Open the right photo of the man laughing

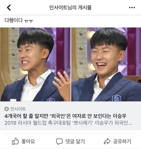pos(106,65)
